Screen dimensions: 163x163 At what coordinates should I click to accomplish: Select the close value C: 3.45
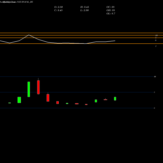click(58, 10)
